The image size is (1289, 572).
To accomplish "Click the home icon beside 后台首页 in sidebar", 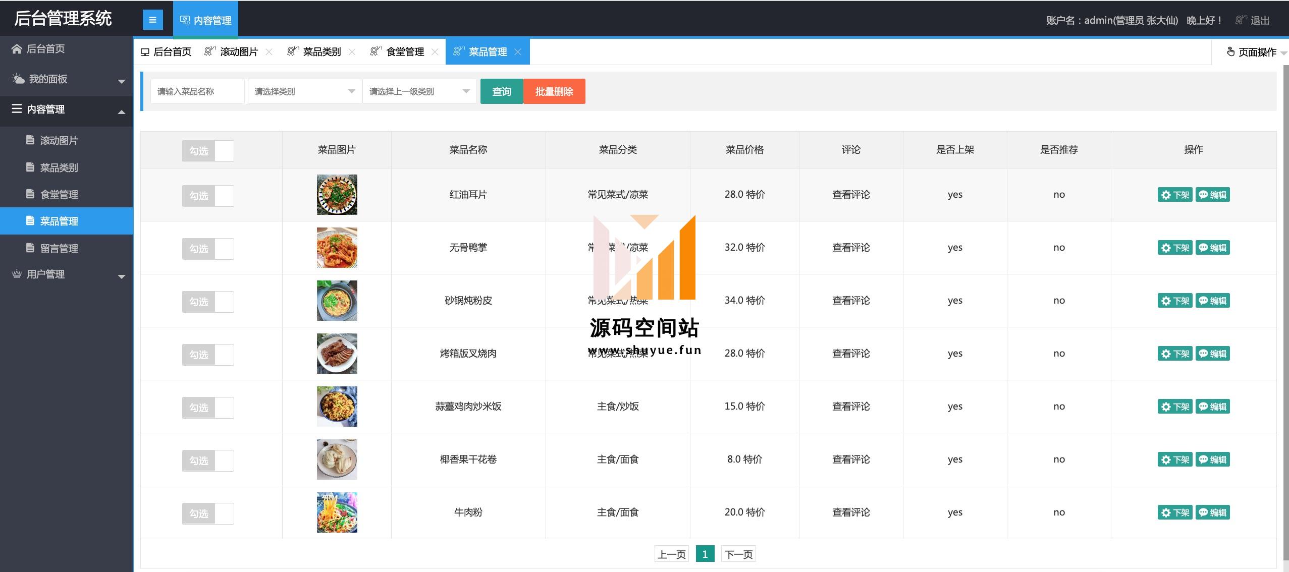I will tap(17, 49).
